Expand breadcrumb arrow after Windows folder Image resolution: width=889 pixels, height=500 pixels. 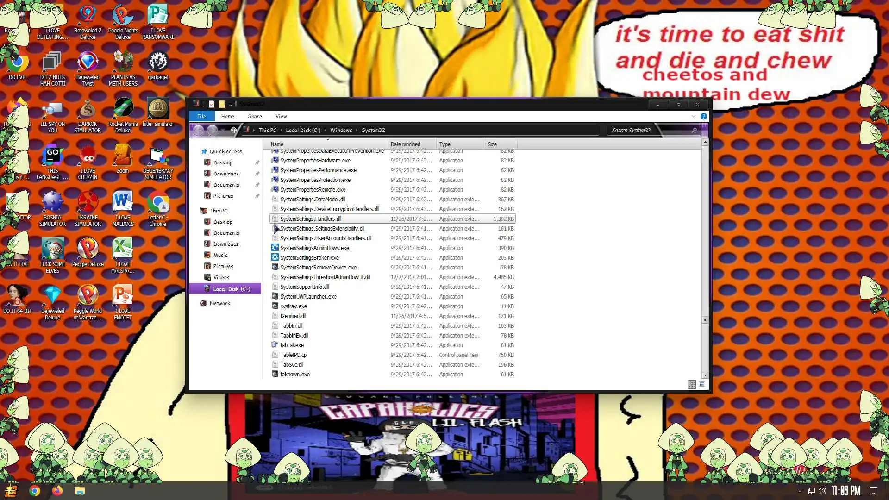pos(357,131)
